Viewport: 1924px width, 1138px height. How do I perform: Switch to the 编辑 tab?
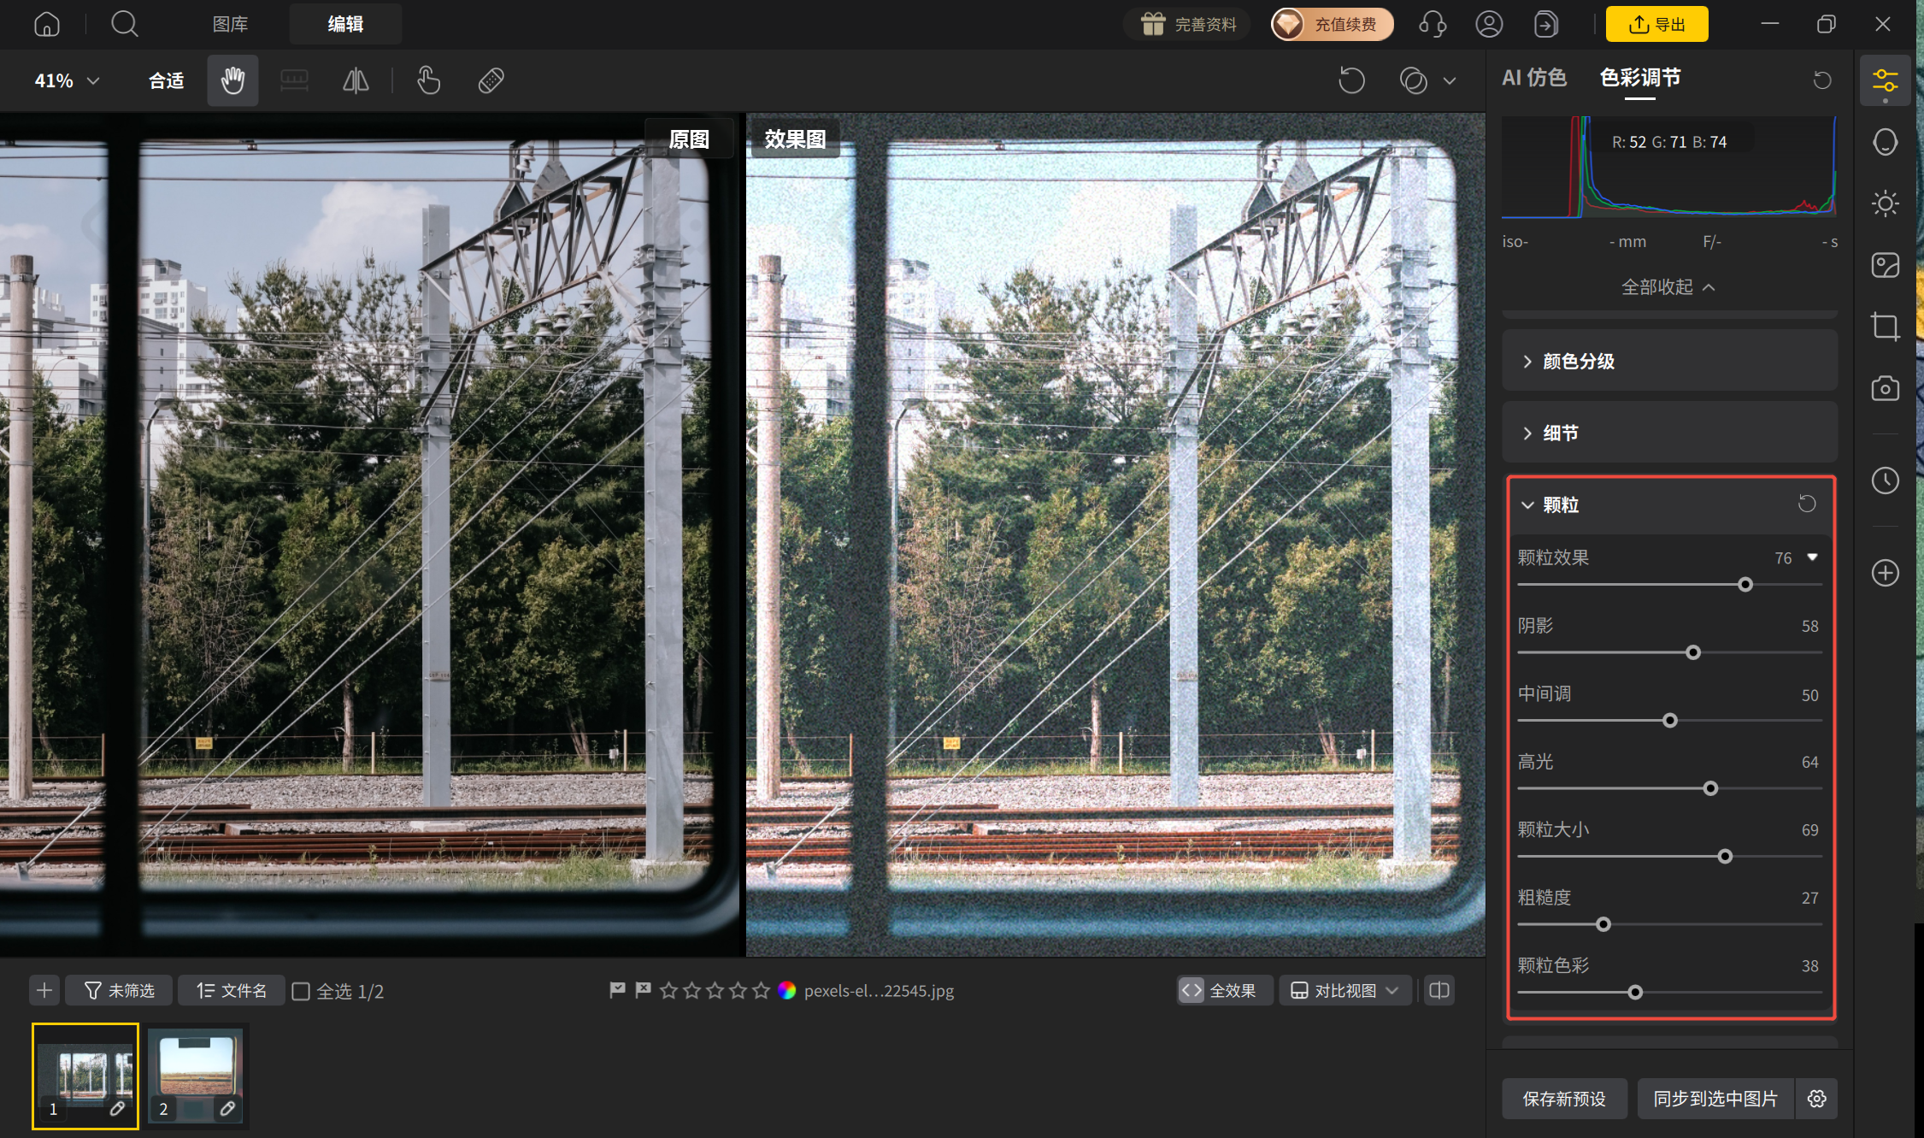[345, 24]
